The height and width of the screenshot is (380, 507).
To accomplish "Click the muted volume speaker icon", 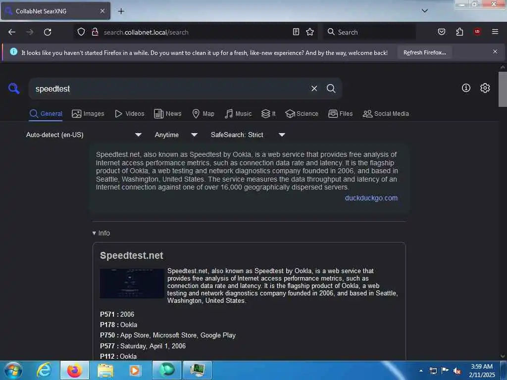I will pos(457,371).
